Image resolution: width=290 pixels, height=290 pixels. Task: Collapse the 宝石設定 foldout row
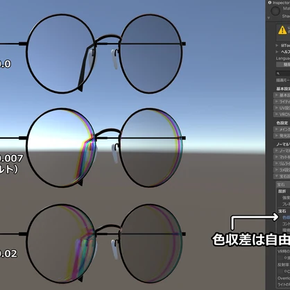point(282,176)
